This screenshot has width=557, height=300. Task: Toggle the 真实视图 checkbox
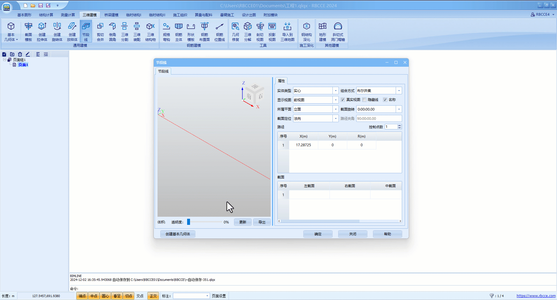(x=343, y=100)
